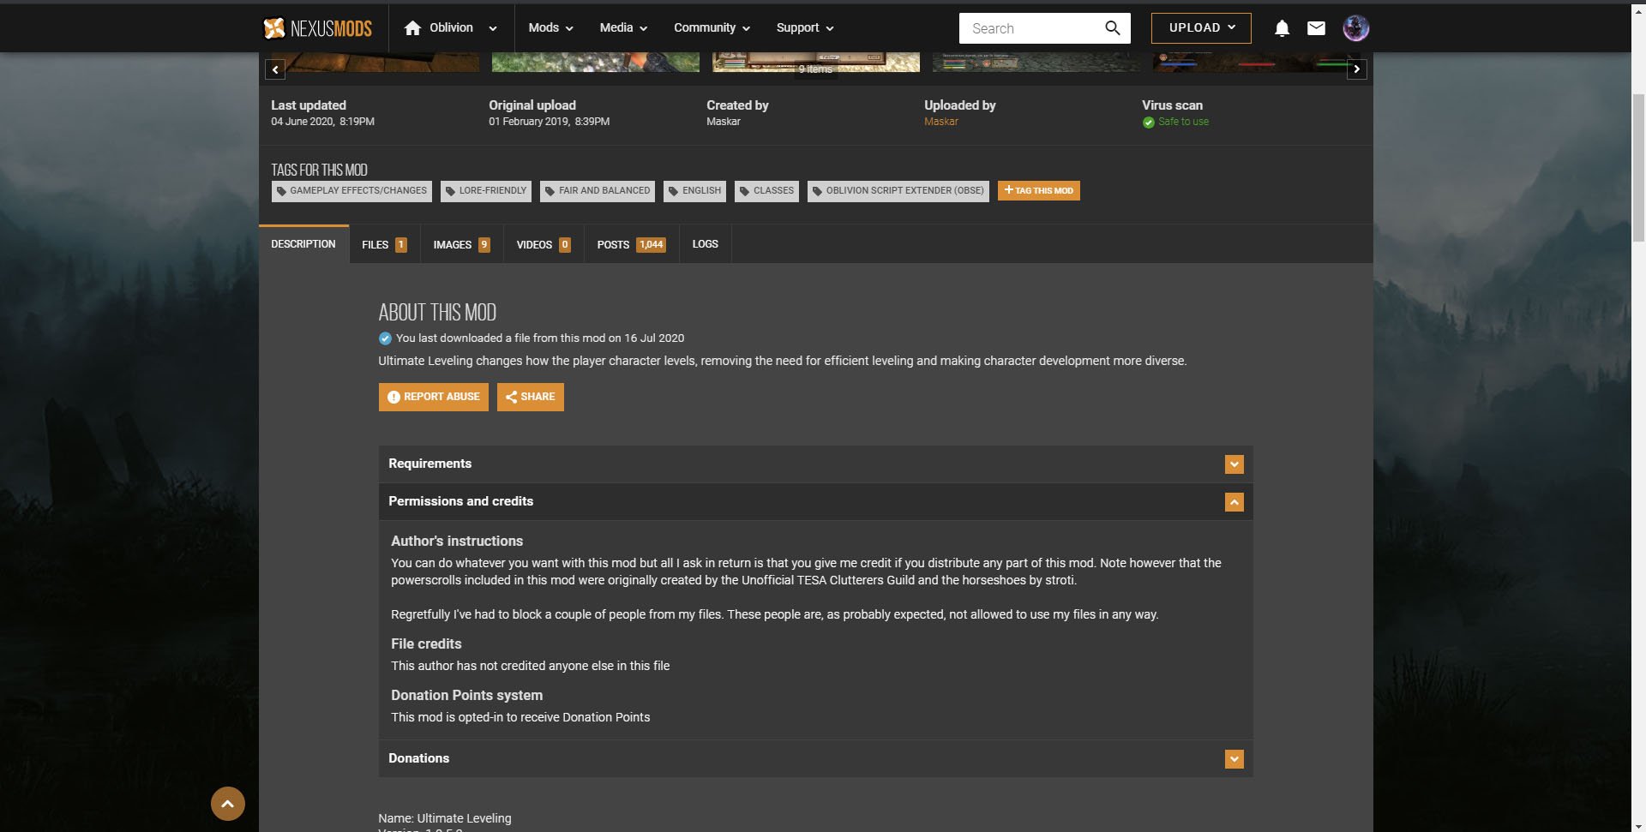Open the Mods menu
The width and height of the screenshot is (1646, 832).
(x=550, y=28)
